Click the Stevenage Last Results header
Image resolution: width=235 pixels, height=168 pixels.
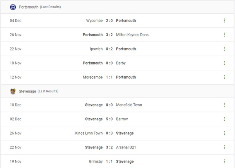point(38,91)
